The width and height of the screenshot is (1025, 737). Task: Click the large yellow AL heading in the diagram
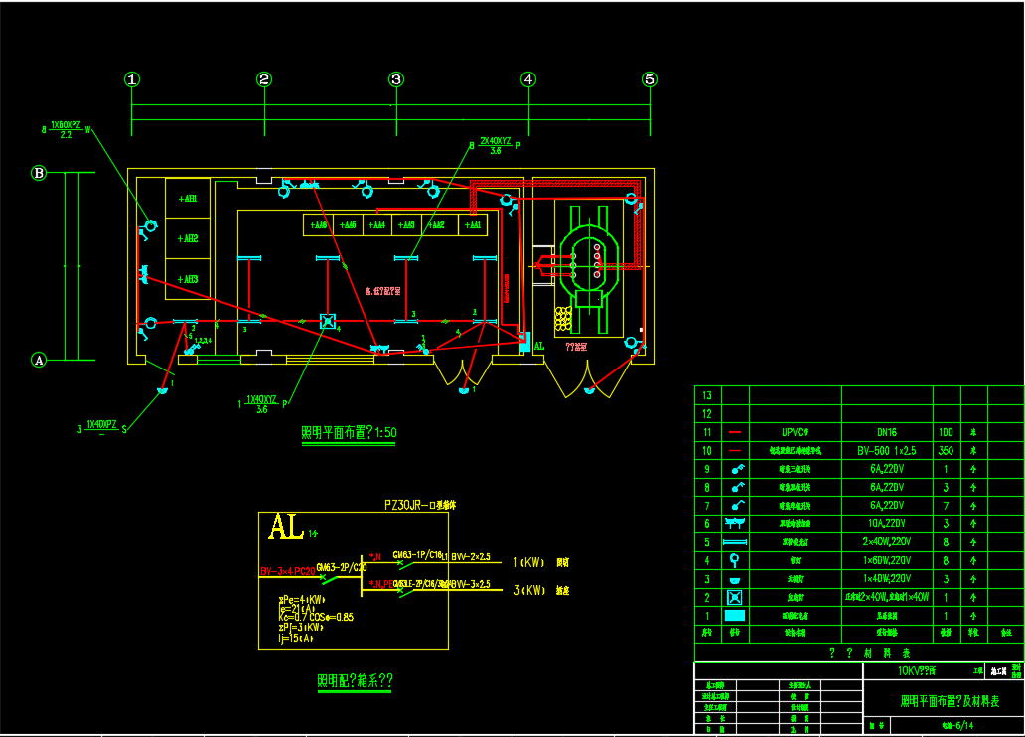click(x=286, y=526)
